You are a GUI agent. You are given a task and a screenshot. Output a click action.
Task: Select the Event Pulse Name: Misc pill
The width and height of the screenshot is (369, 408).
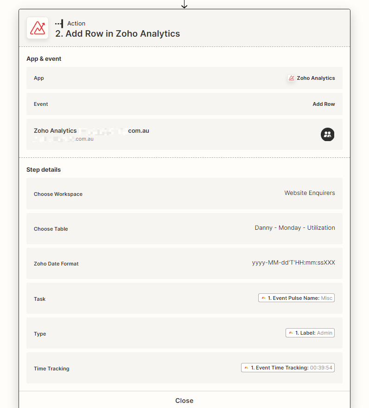tap(296, 298)
